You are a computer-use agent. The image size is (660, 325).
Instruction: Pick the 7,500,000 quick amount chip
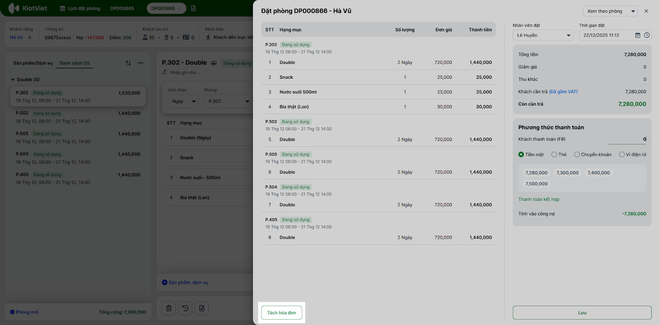click(x=537, y=184)
